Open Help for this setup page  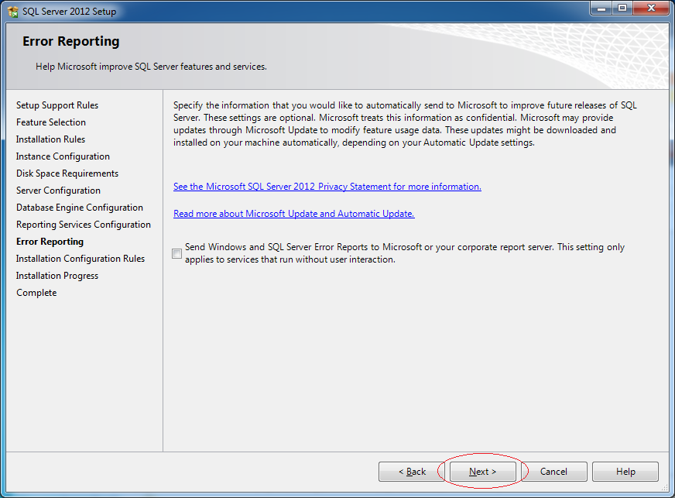click(625, 472)
